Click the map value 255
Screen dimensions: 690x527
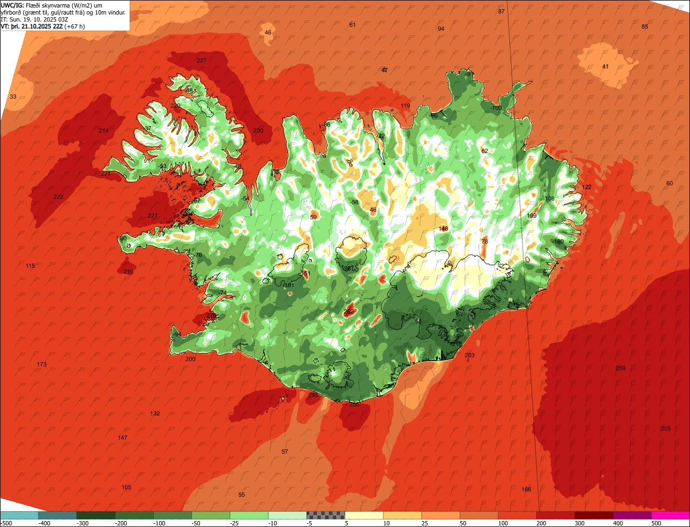[x=354, y=404]
